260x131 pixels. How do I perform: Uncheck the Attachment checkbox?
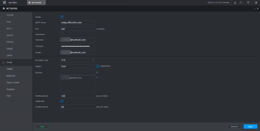[x=98, y=66]
